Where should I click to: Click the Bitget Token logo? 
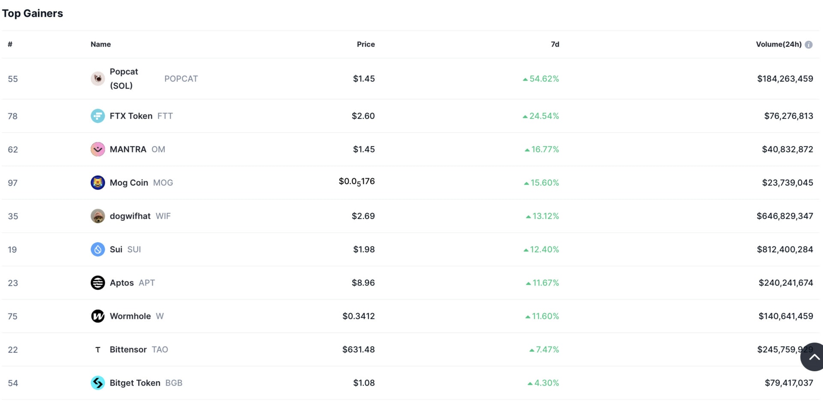coord(98,383)
